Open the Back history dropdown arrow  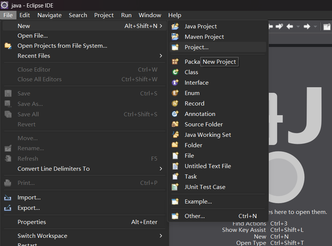[x=298, y=26]
